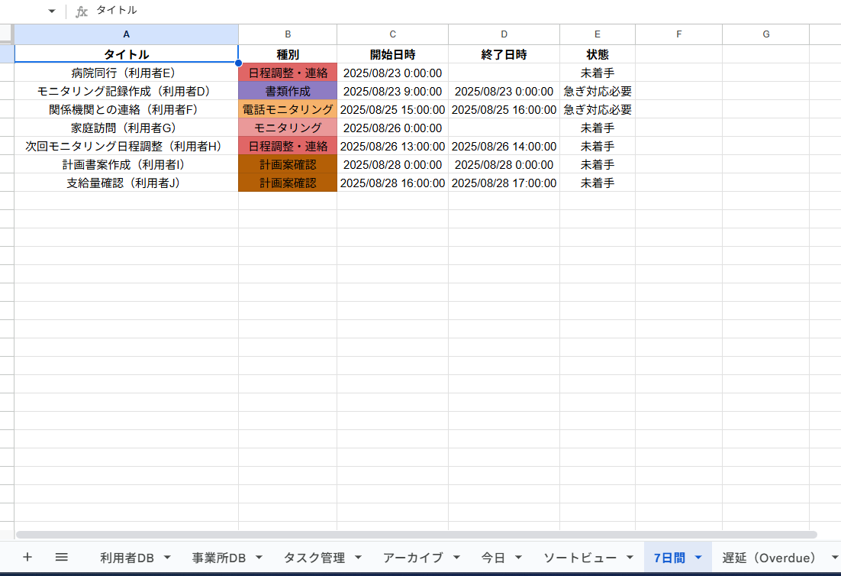This screenshot has width=841, height=576.
Task: Click 日程調整・連絡 in the 病院同行 row
Action: point(288,73)
